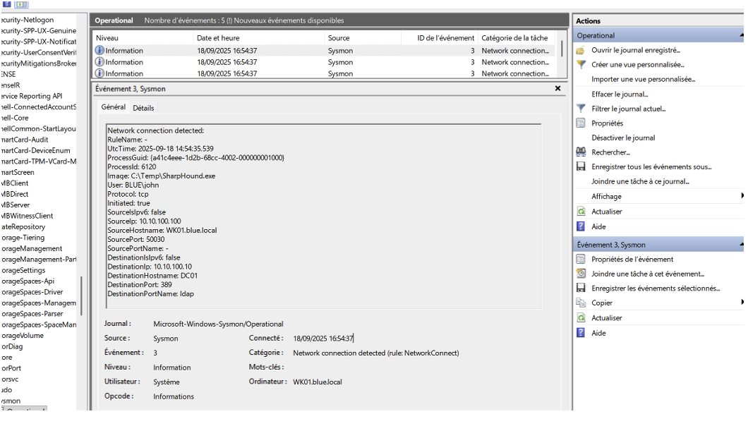Collapse the Événement 3, Sysmon actions section
748x426 pixels.
742,245
